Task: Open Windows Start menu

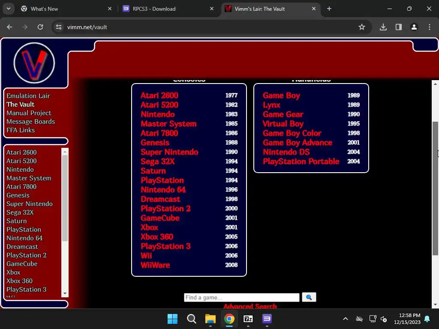Action: (172, 319)
